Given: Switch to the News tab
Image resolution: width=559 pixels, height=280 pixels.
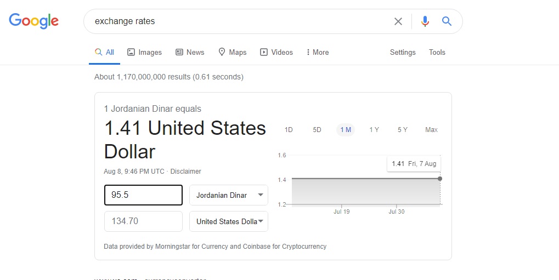Looking at the screenshot, I should (190, 53).
